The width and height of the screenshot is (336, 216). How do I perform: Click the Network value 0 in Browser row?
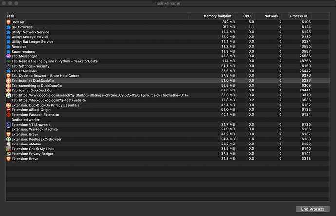[x=280, y=22]
